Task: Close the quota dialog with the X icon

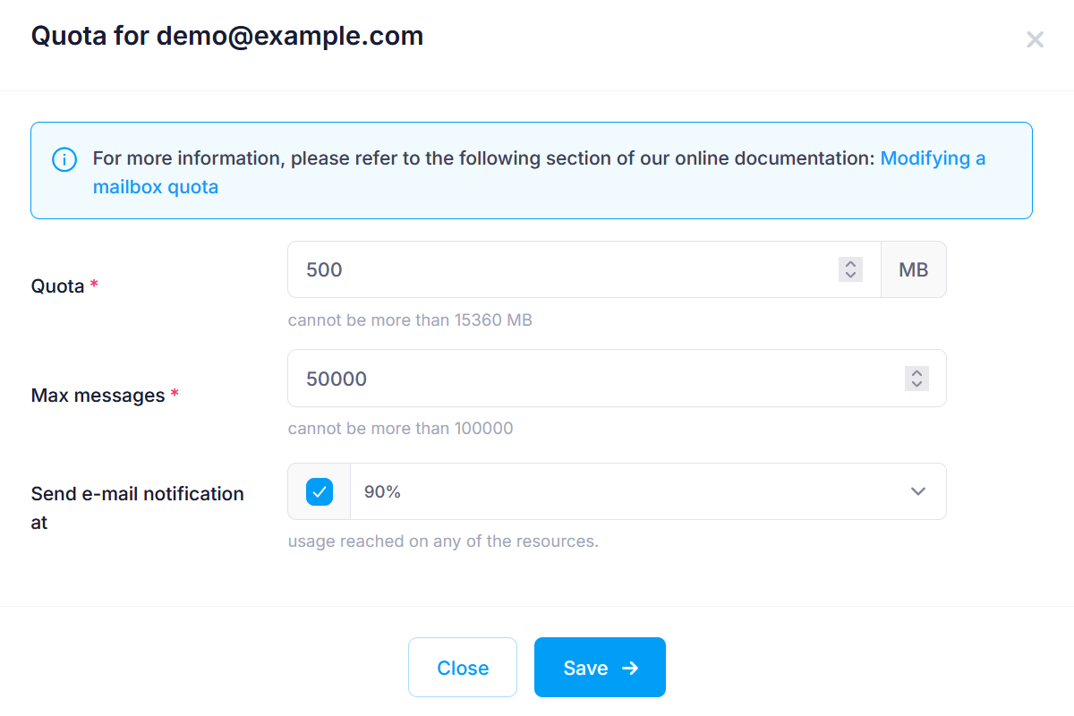Action: 1035,39
